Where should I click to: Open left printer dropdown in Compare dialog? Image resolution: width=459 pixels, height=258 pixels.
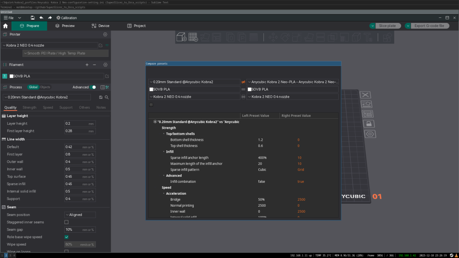(194, 97)
